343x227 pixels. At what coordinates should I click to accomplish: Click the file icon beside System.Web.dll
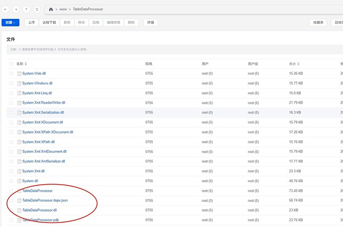click(19, 74)
